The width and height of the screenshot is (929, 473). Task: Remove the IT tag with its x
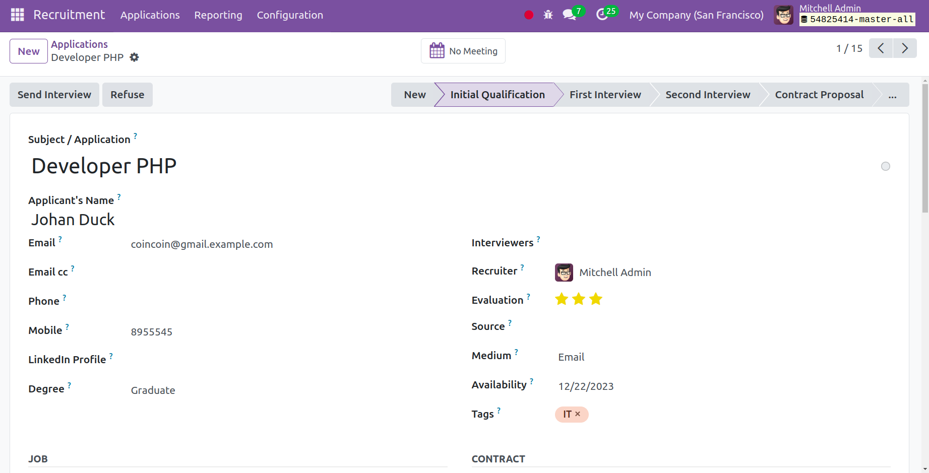pyautogui.click(x=578, y=414)
